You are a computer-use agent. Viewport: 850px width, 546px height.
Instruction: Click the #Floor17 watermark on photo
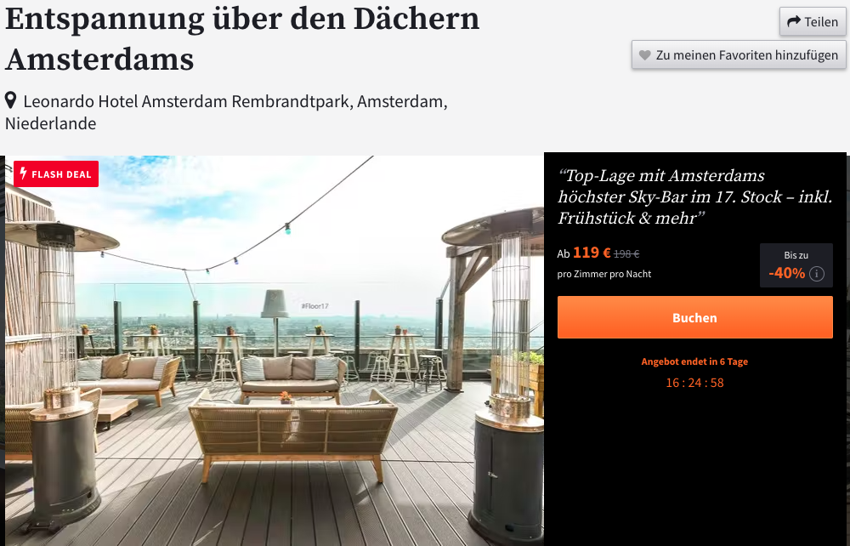click(315, 306)
